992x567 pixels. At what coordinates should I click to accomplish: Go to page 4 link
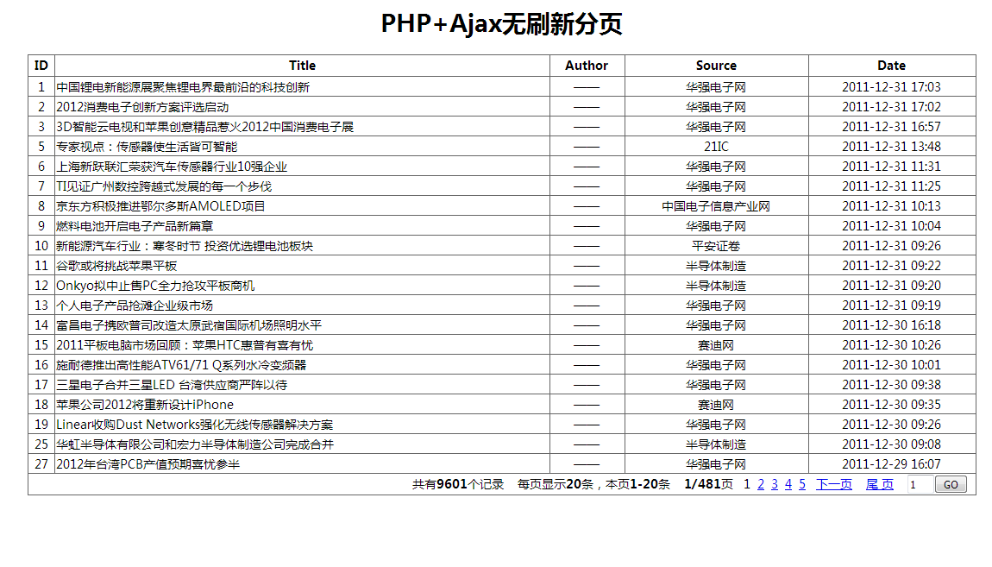click(x=788, y=484)
